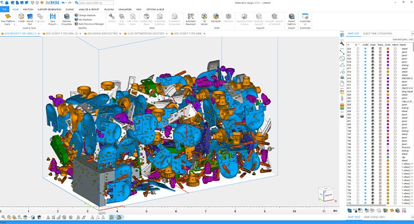Click orange color swatch of part 823 wheel

pyautogui.click(x=388, y=48)
